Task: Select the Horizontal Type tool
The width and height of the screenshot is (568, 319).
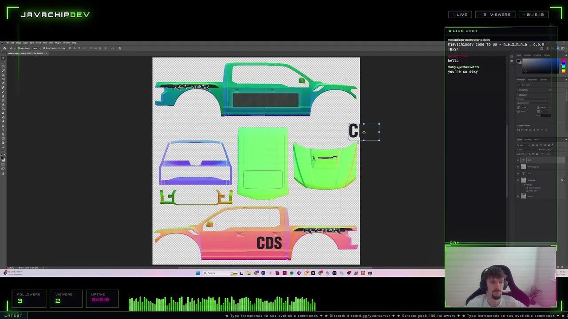Action: click(3, 130)
